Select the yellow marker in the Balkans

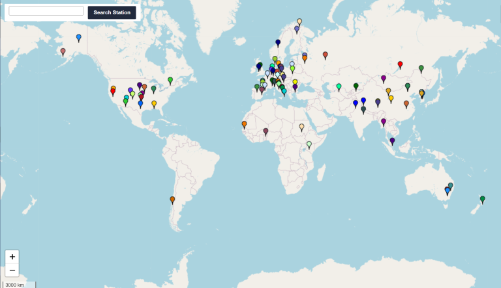tap(295, 82)
